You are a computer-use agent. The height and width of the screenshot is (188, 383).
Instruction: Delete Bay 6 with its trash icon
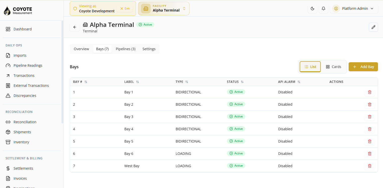(x=369, y=154)
